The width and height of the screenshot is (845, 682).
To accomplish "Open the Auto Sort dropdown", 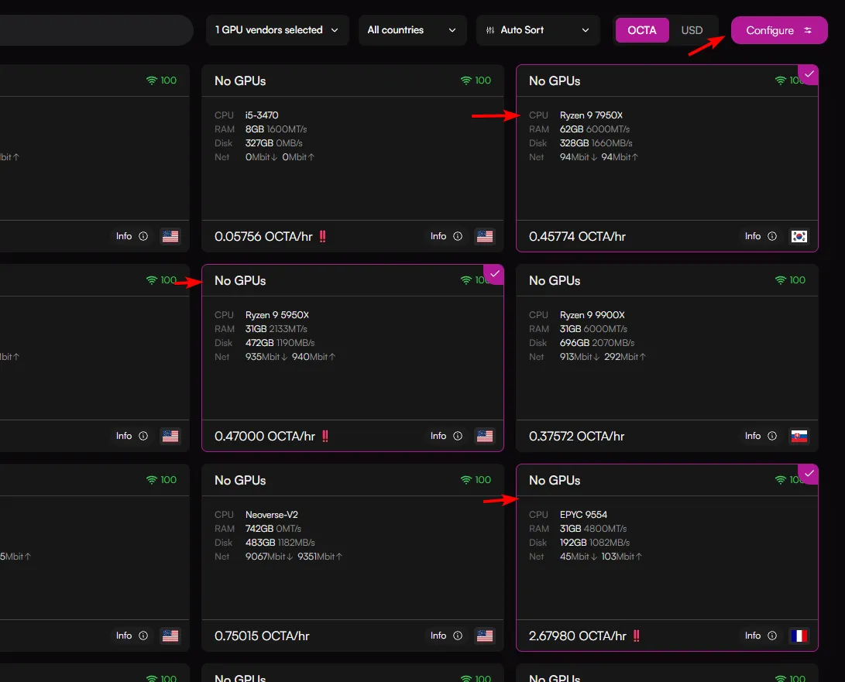I will pos(538,30).
